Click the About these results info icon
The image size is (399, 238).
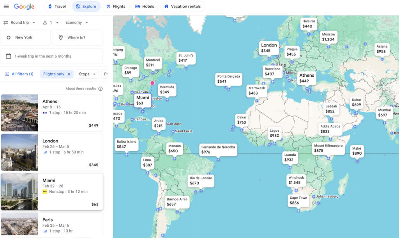[x=101, y=89]
